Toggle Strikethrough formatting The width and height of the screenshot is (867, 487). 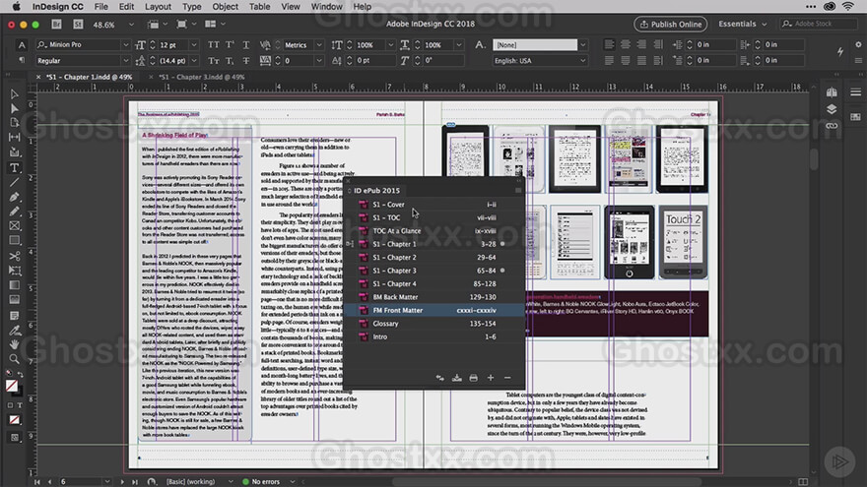246,60
